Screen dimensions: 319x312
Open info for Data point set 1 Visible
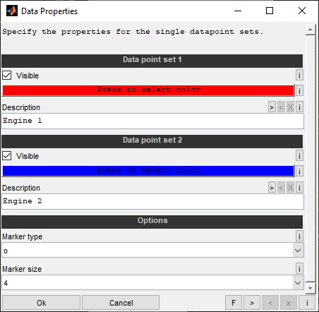tap(299, 76)
